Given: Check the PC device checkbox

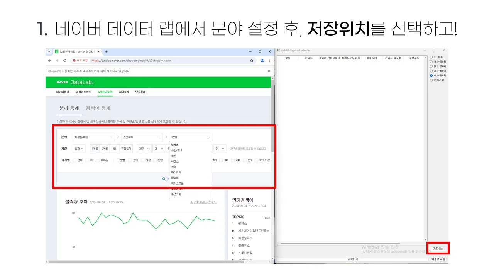Looking at the screenshot, I should [x=87, y=160].
